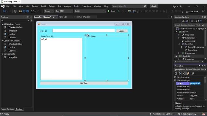Select Form1.resx in Solution Explorer
This screenshot has width=207, height=116.
coord(193,50)
